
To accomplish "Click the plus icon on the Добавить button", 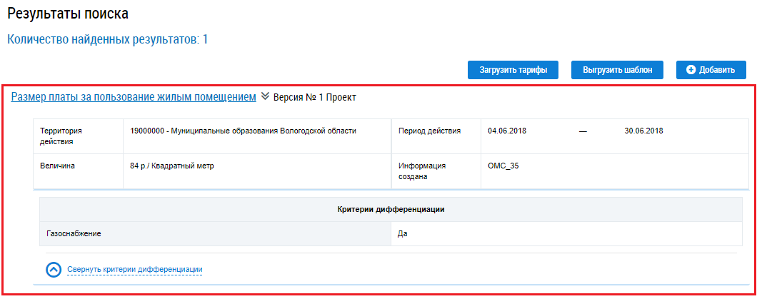I will pos(691,70).
